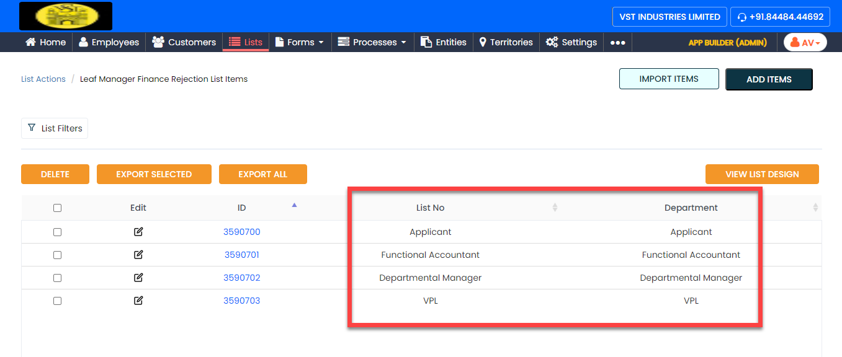This screenshot has width=842, height=357.
Task: Click the ID column sort arrow
Action: coord(294,205)
